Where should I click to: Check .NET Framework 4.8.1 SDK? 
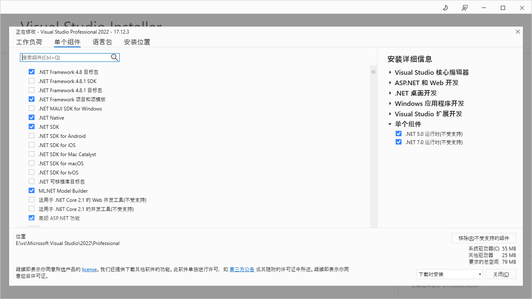coord(32,81)
